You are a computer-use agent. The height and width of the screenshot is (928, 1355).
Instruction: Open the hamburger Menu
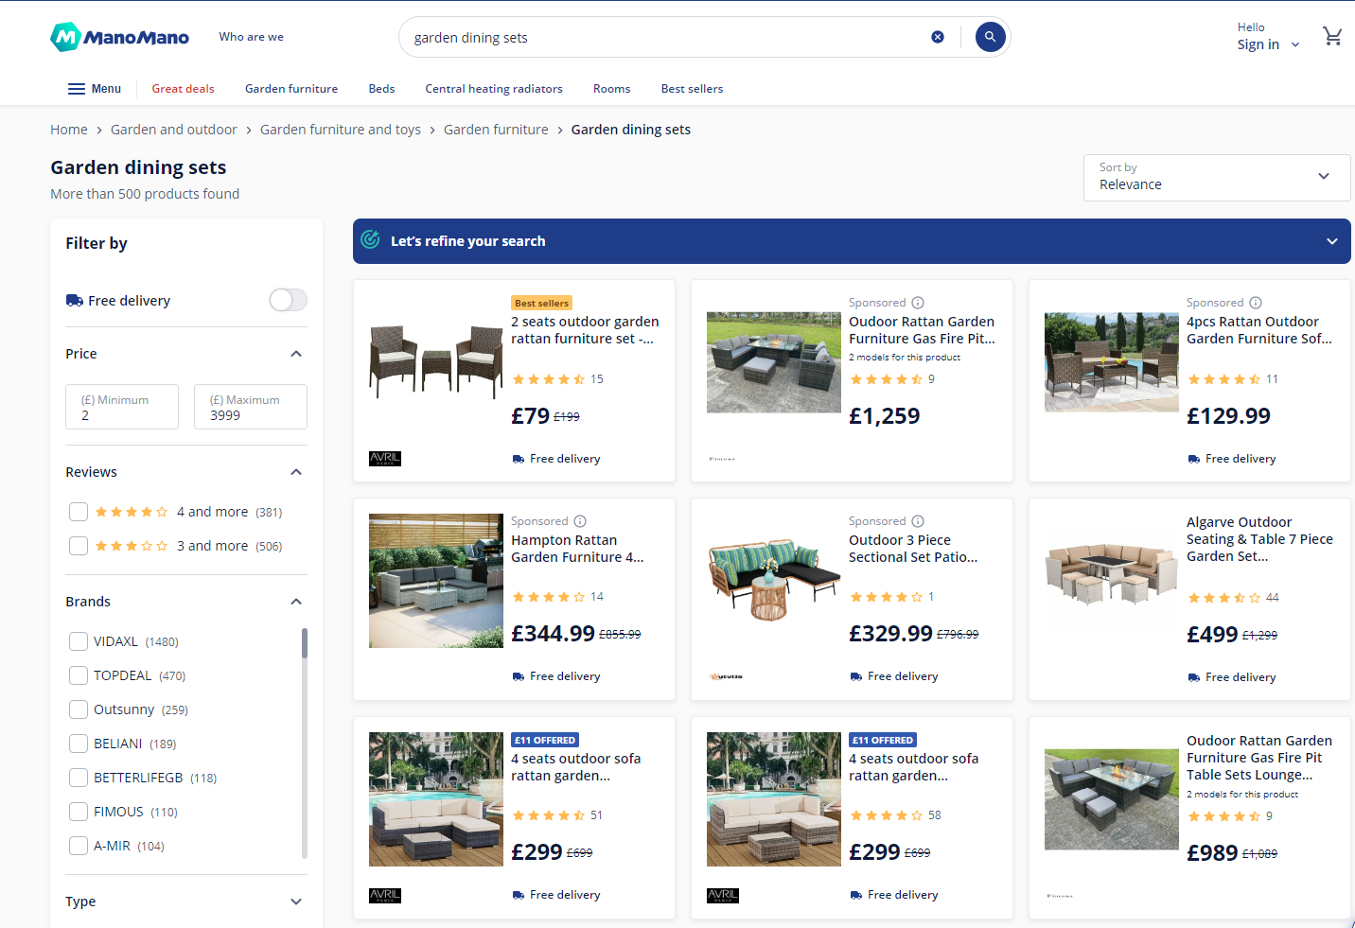[x=94, y=88]
